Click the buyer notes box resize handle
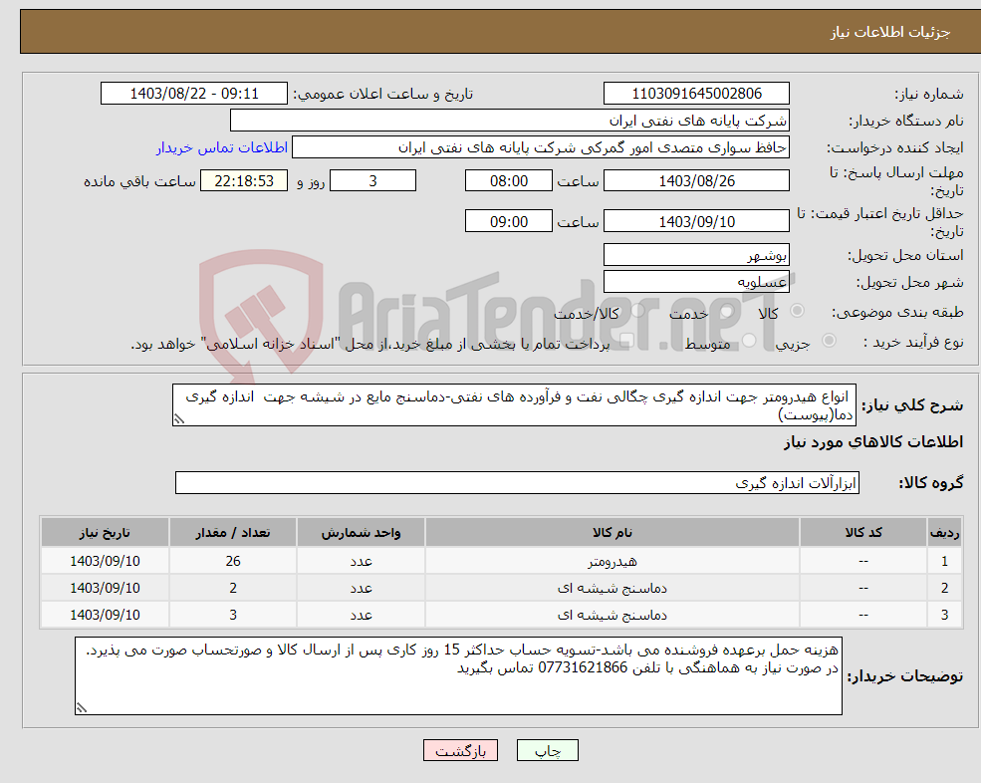The width and height of the screenshot is (981, 783). (82, 708)
